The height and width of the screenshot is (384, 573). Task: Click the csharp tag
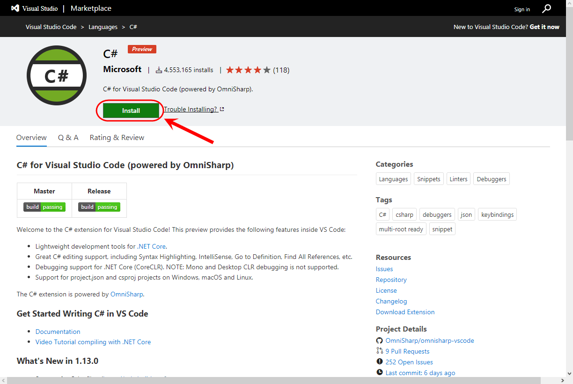[x=404, y=214]
